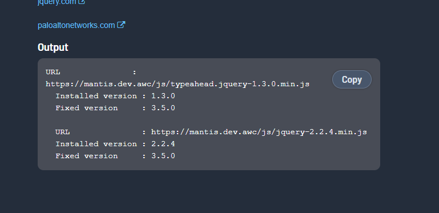This screenshot has height=213, width=439.
Task: Select the installed version value 2.2.4
Action: coord(163,144)
